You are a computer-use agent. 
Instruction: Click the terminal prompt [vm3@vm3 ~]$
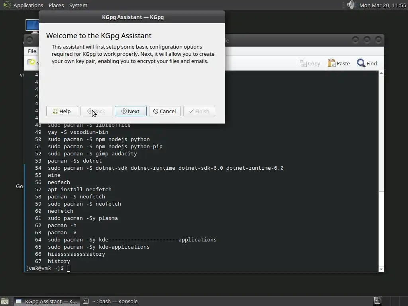click(45, 268)
